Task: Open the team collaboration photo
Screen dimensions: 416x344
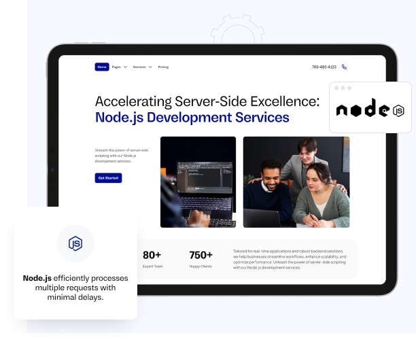Action: [296, 182]
